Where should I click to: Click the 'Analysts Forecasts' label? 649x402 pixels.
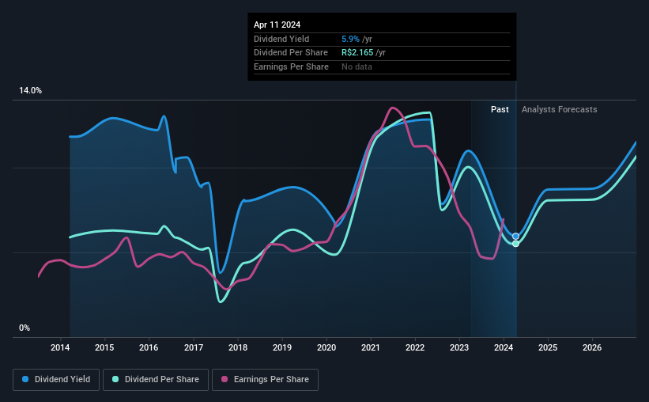tap(559, 109)
